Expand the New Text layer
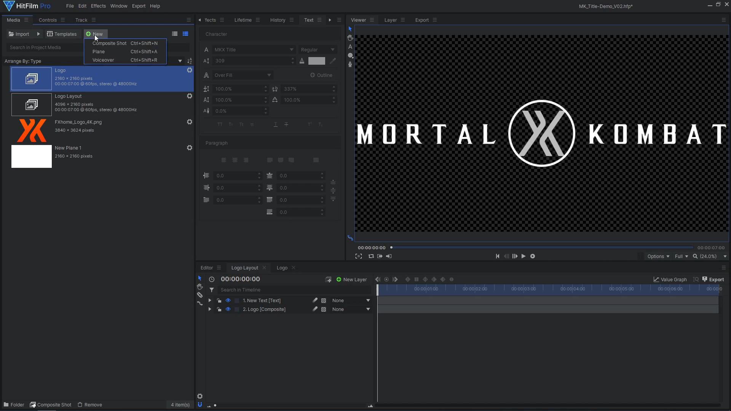731x411 pixels. pyautogui.click(x=210, y=301)
